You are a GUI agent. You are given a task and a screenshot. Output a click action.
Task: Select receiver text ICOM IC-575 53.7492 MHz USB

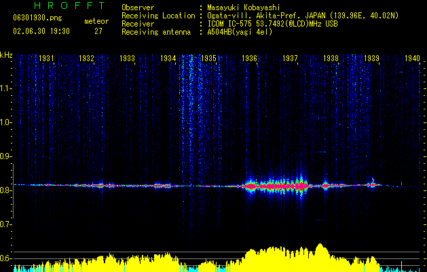pos(272,24)
